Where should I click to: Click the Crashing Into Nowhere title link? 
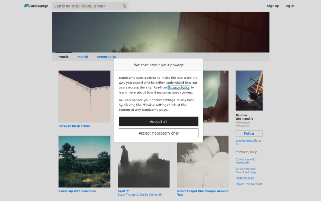(77, 191)
